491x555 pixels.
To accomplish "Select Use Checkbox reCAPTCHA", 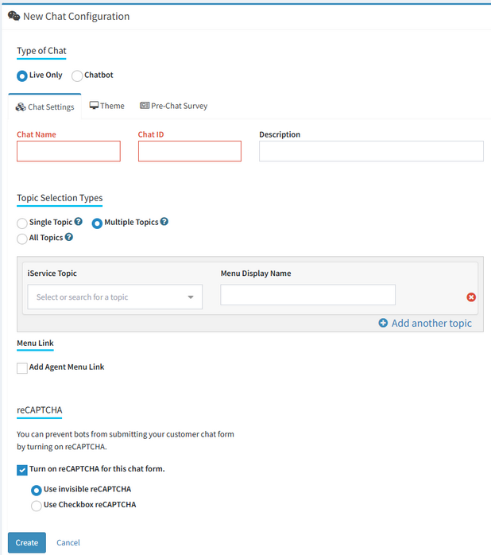I will (36, 506).
